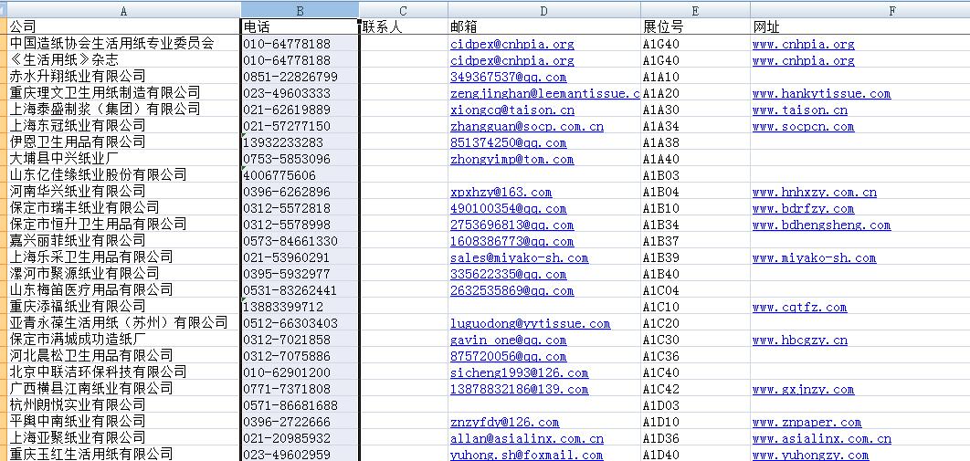Select booth number cell A1C04
970x461 pixels.
click(695, 290)
